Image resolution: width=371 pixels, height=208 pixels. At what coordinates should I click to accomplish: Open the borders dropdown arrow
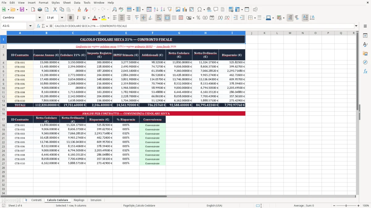pos(255,18)
